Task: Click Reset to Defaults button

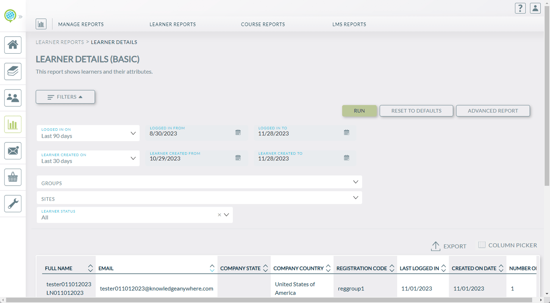Action: [x=416, y=111]
